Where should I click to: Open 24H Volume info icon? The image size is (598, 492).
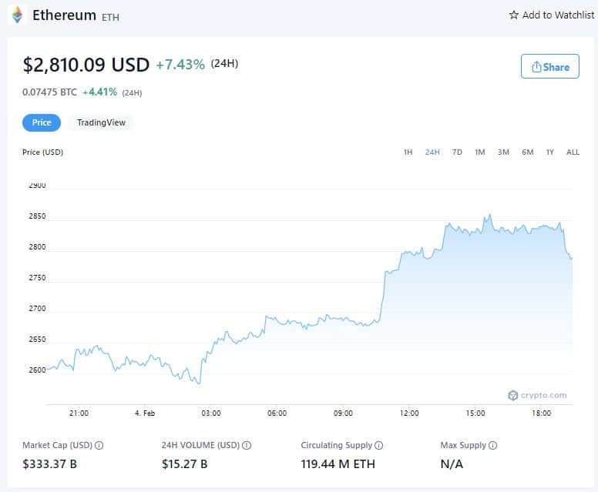pyautogui.click(x=247, y=445)
